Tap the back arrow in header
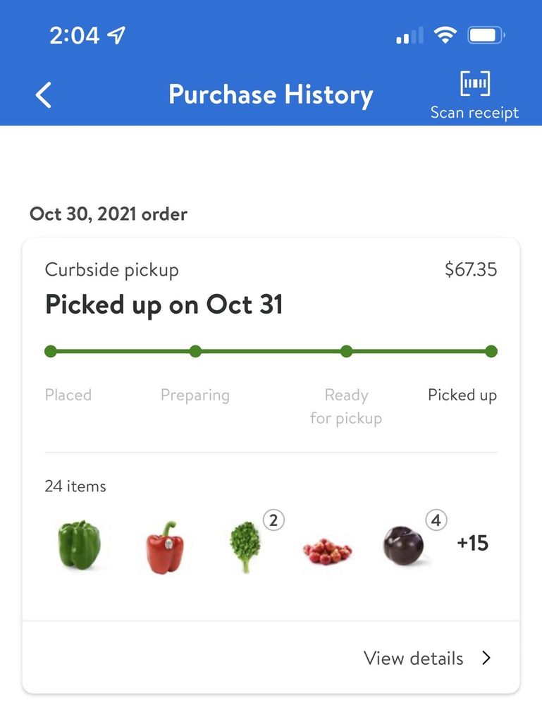The height and width of the screenshot is (705, 542). coord(44,94)
